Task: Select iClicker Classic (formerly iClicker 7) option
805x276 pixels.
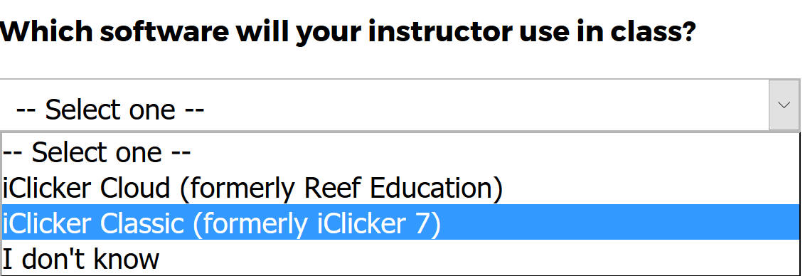Action: coord(400,222)
